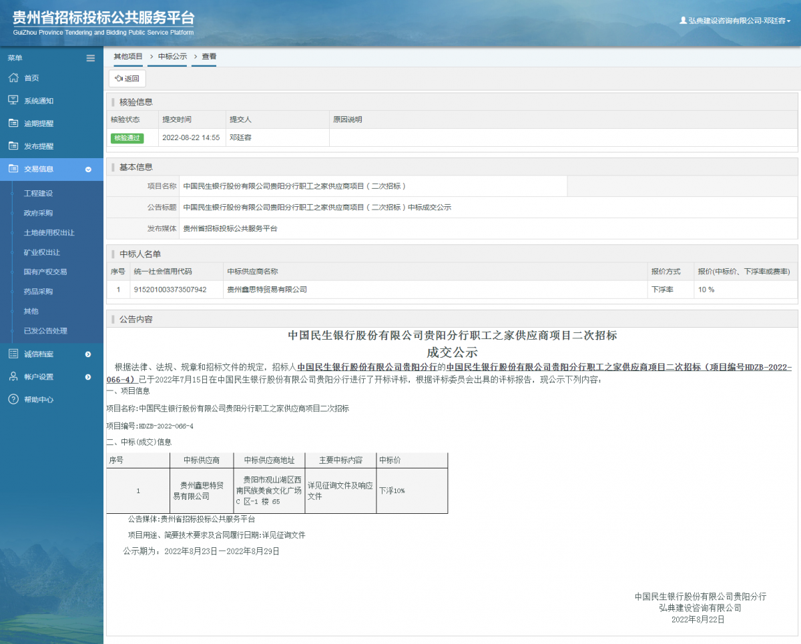The image size is (801, 644).
Task: Click the person icon beside 帐户设置
Action: point(13,376)
